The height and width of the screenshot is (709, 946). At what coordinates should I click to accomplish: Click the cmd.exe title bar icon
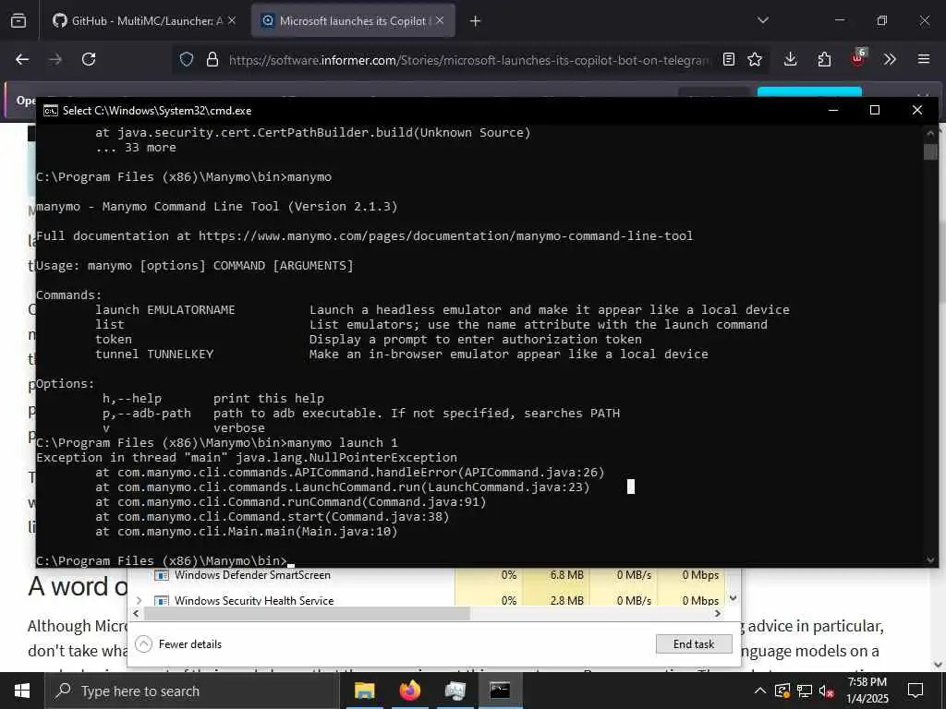coord(51,111)
